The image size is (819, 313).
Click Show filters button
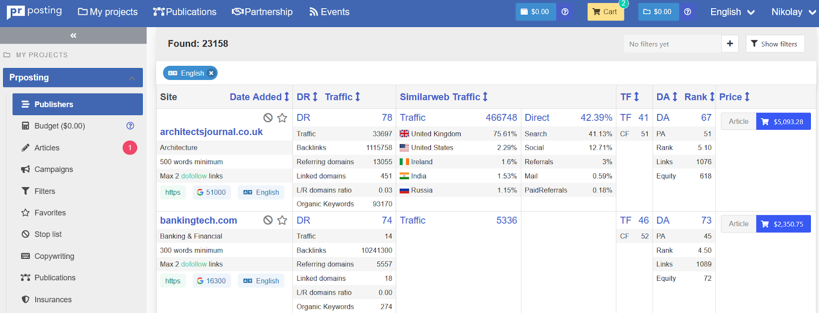[x=775, y=44]
